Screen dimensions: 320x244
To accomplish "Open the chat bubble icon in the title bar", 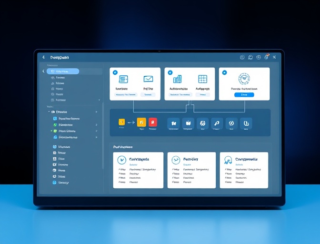I will 250,57.
